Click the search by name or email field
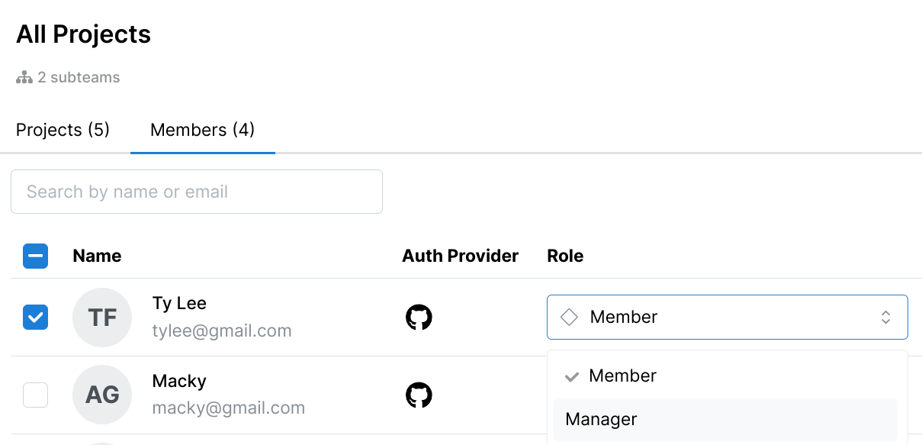The width and height of the screenshot is (922, 445). 197,191
